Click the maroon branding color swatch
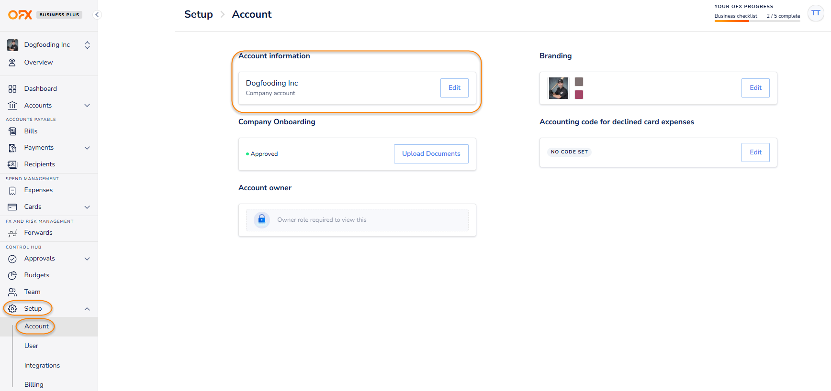The width and height of the screenshot is (831, 391). (579, 95)
